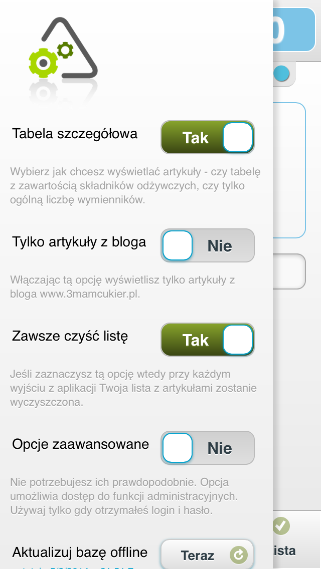
Task: Click the Tabela szczegółowa label text
Action: click(75, 134)
